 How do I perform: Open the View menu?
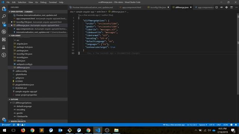[31, 2]
